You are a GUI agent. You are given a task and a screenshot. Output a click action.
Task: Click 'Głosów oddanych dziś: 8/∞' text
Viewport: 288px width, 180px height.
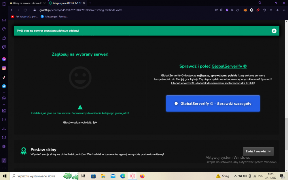pyautogui.click(x=80, y=122)
